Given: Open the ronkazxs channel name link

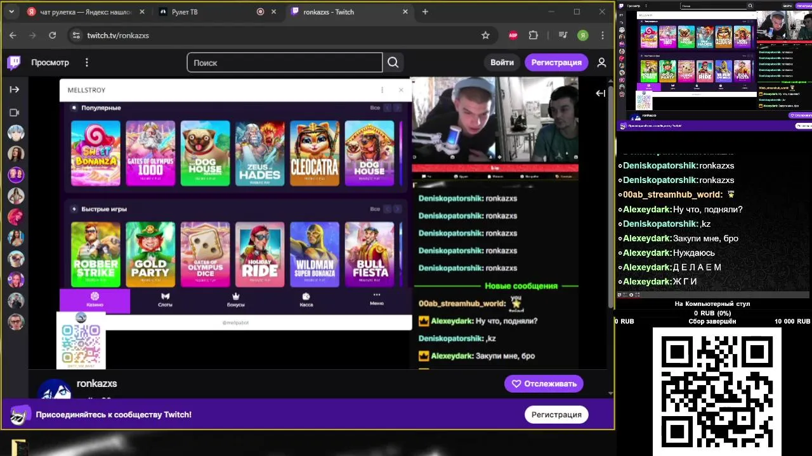Looking at the screenshot, I should point(96,383).
